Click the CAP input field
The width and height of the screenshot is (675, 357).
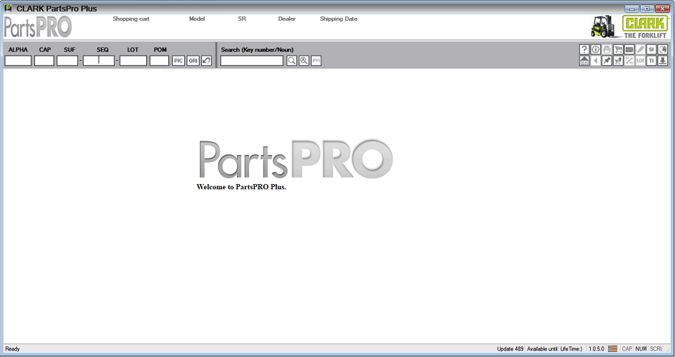[44, 61]
